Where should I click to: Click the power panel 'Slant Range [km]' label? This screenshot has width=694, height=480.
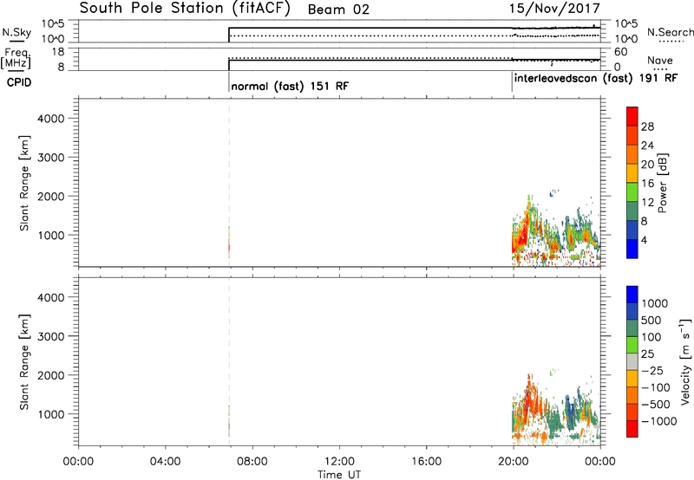tap(24, 183)
